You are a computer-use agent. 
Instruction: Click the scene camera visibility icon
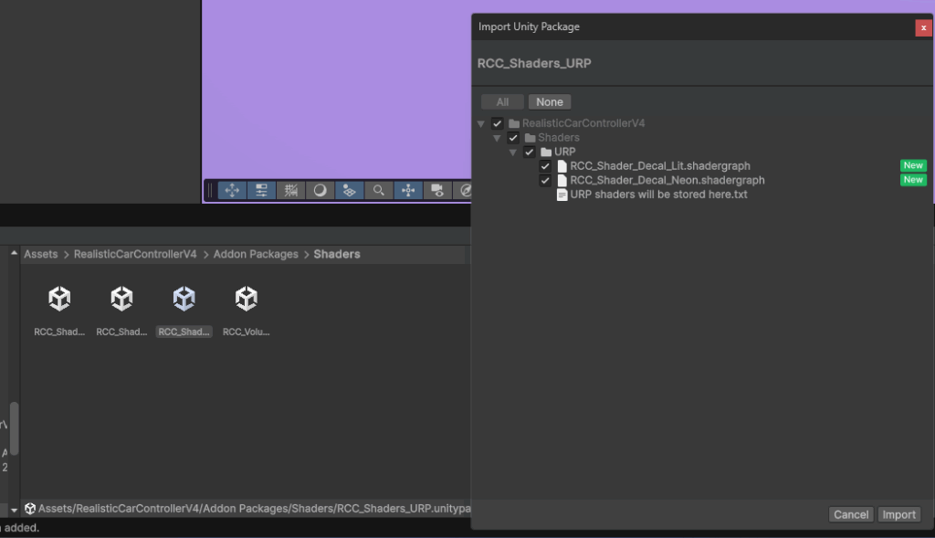pyautogui.click(x=437, y=190)
